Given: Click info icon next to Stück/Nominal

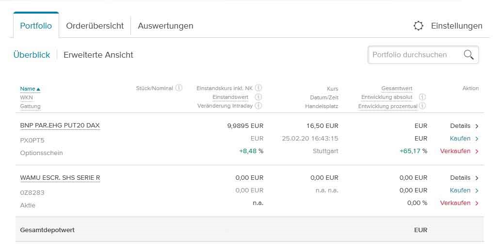Looking at the screenshot, I should (179, 88).
